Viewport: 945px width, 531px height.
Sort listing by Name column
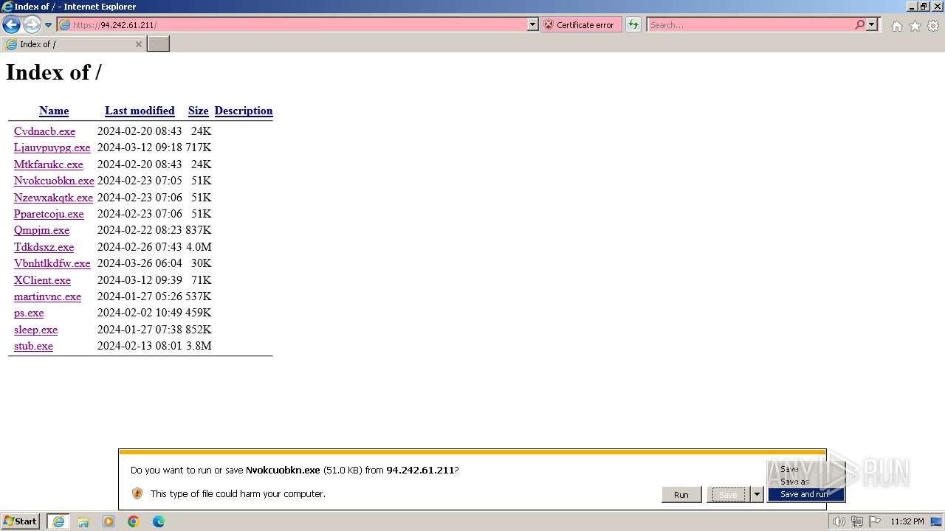pyautogui.click(x=54, y=111)
